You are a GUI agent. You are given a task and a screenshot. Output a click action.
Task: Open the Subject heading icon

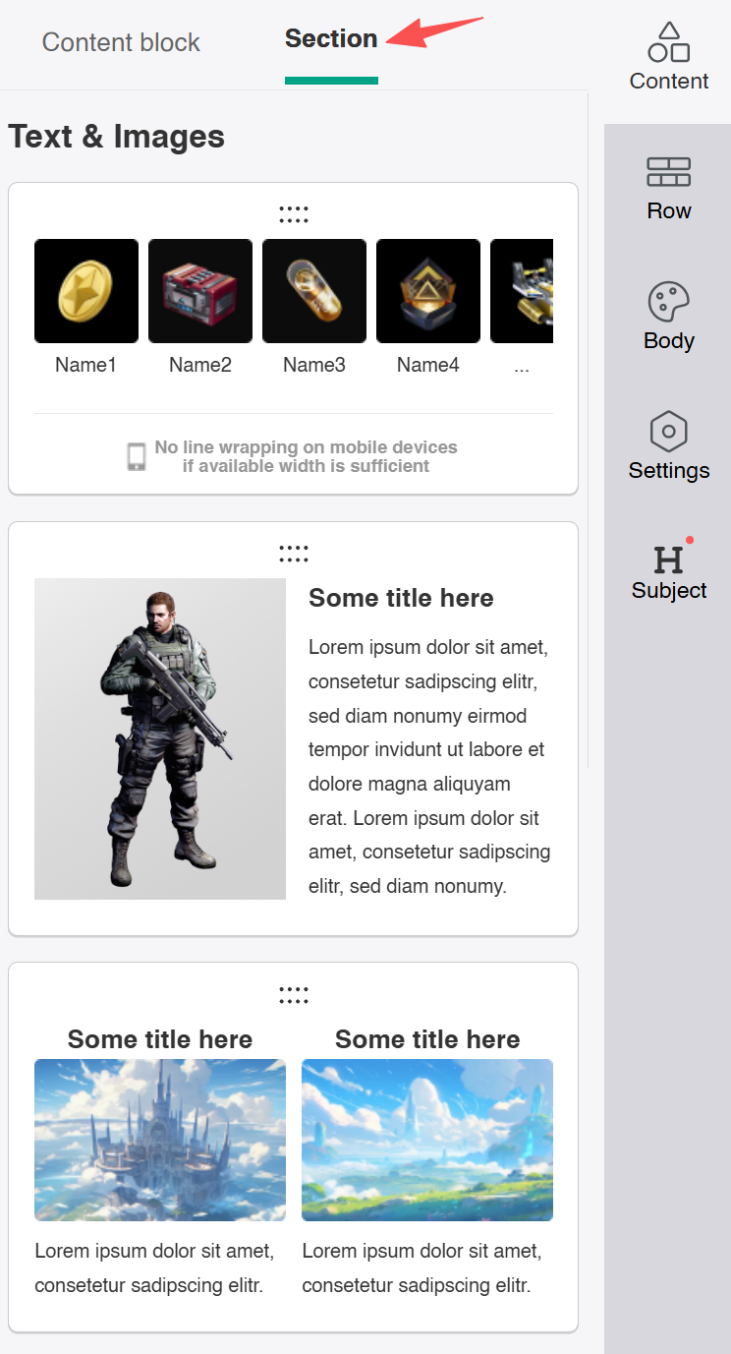pyautogui.click(x=669, y=559)
